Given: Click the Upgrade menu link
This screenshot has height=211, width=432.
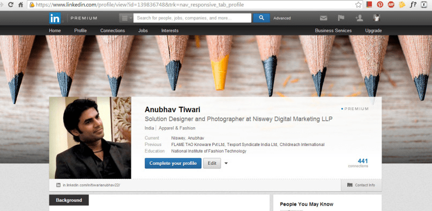Looking at the screenshot, I should click(x=374, y=31).
